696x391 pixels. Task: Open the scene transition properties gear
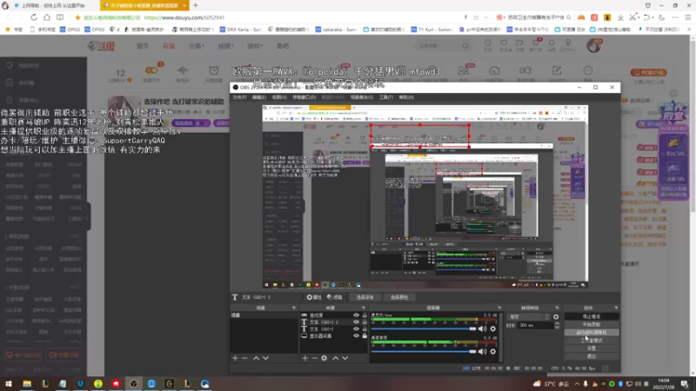[556, 317]
